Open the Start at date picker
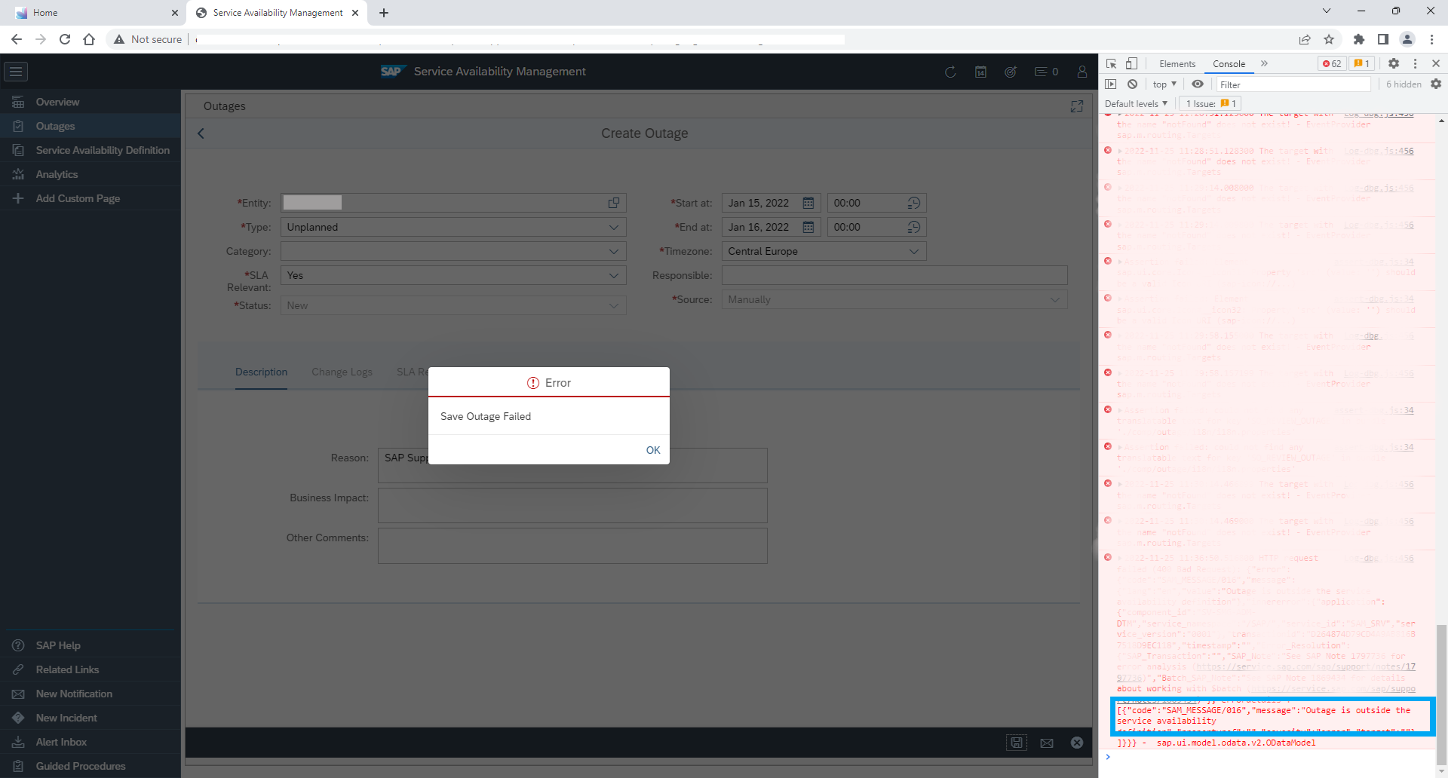This screenshot has width=1448, height=778. 808,203
